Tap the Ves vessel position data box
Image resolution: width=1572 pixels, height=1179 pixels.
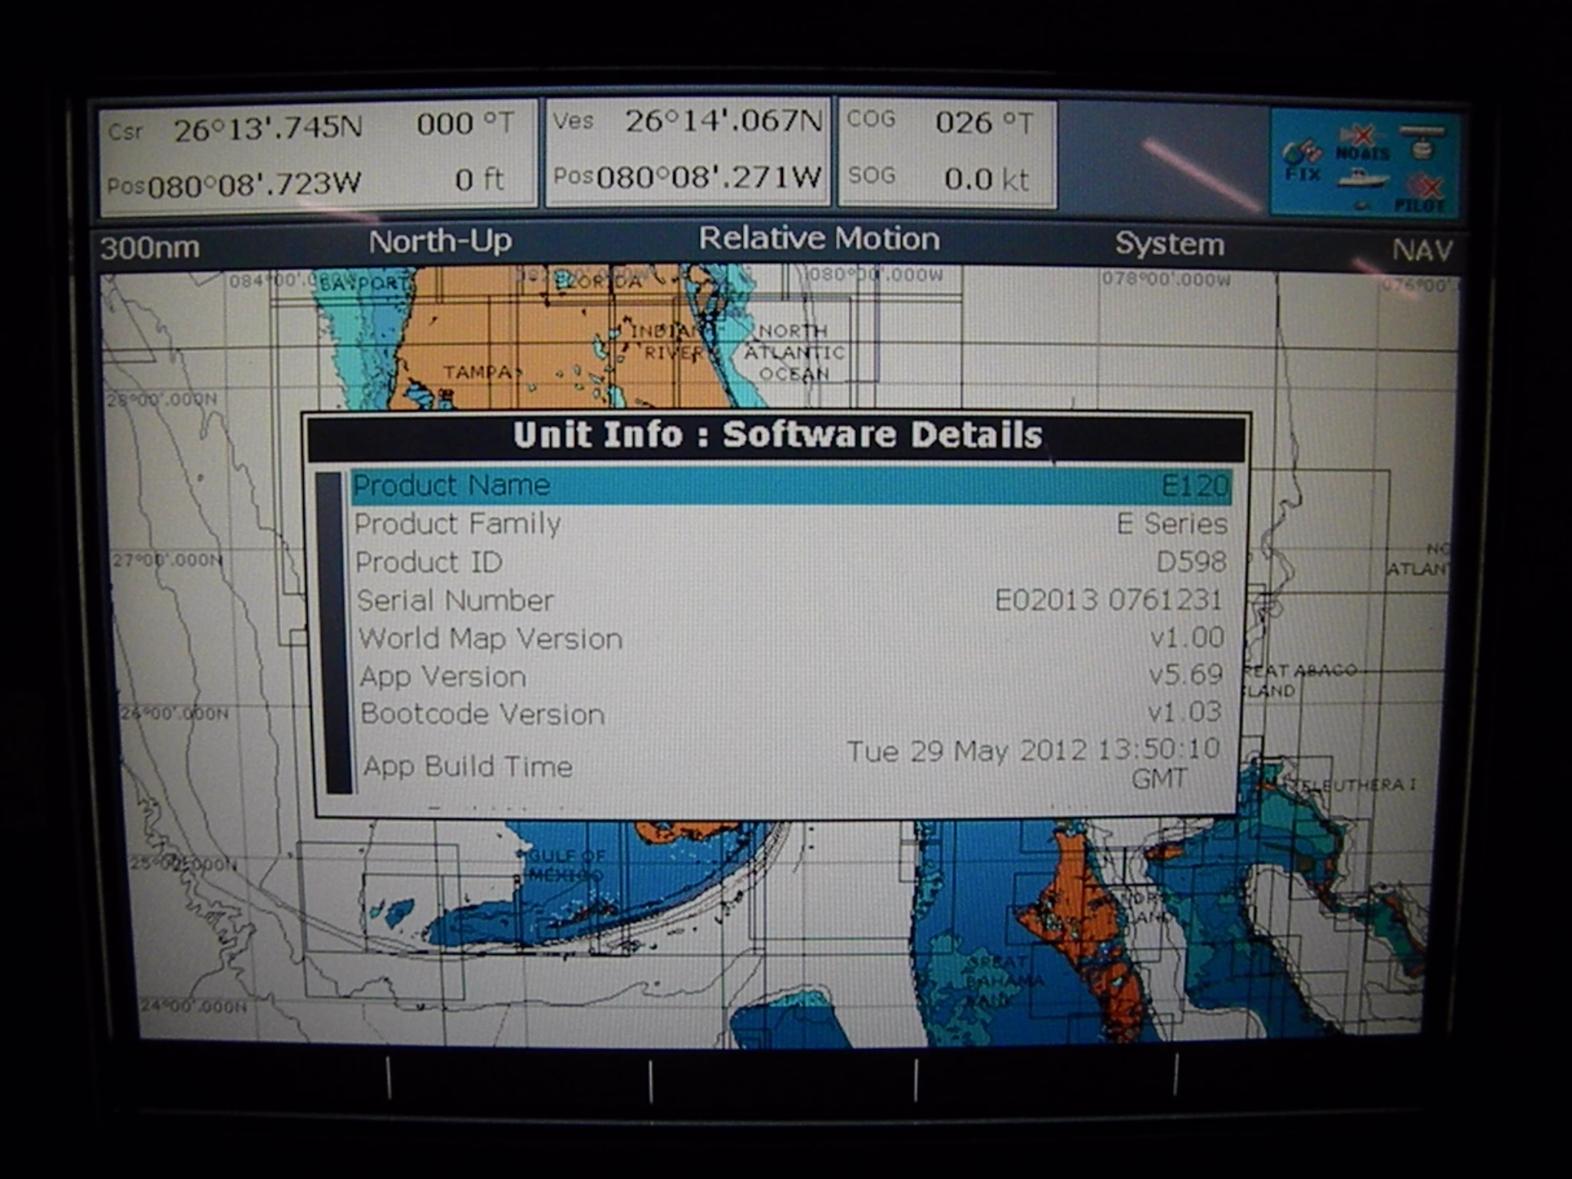pyautogui.click(x=688, y=151)
